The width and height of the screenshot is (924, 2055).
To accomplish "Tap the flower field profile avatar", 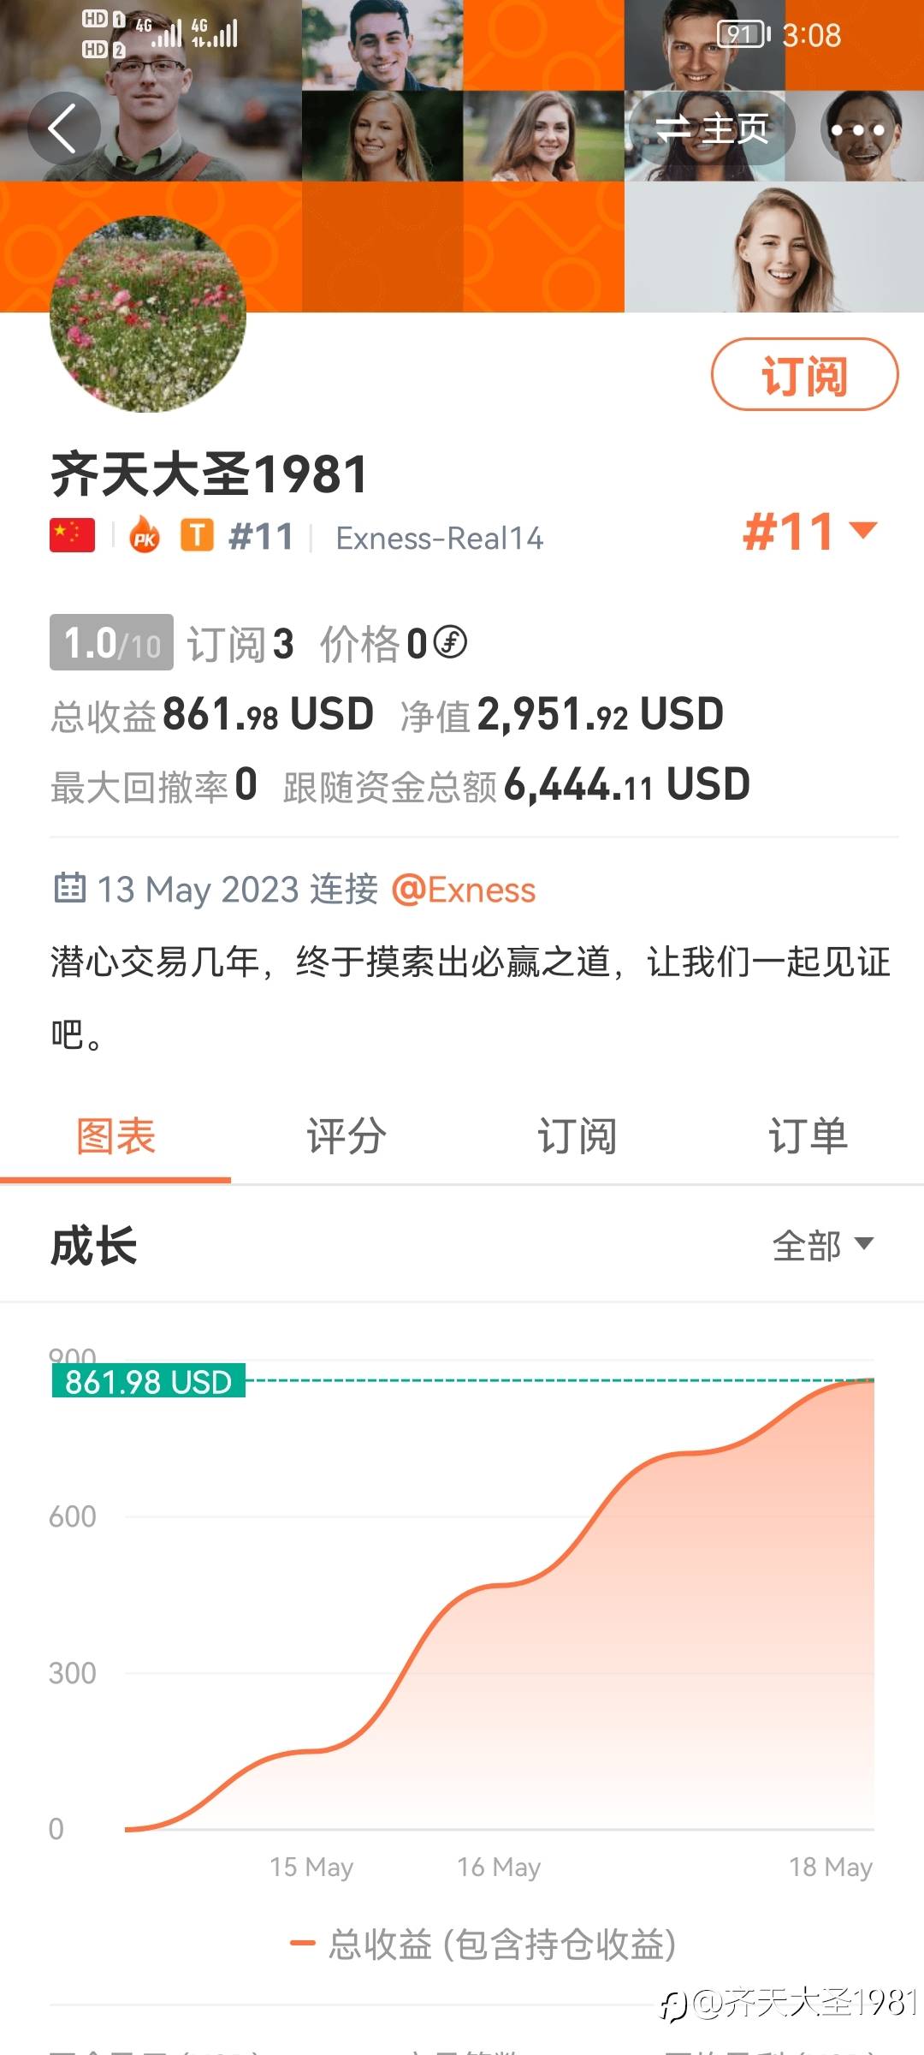I will [148, 314].
